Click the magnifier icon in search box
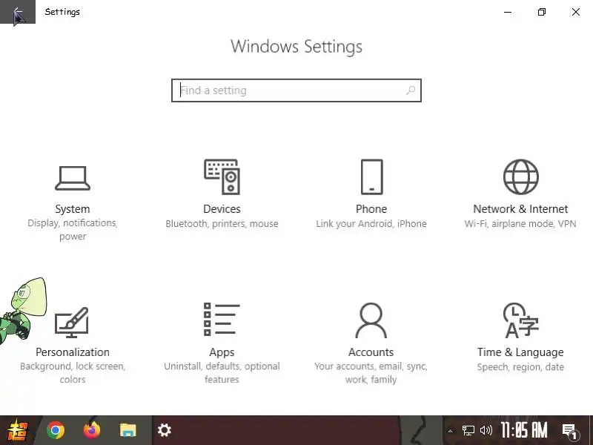Screen dimensions: 593x445 click(411, 90)
